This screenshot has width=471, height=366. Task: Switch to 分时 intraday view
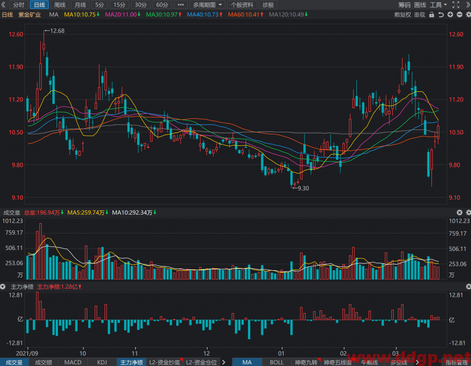click(18, 5)
